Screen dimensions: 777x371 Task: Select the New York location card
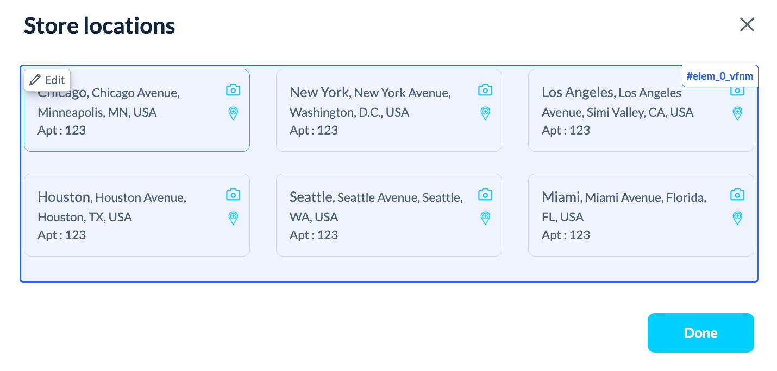[x=388, y=130]
